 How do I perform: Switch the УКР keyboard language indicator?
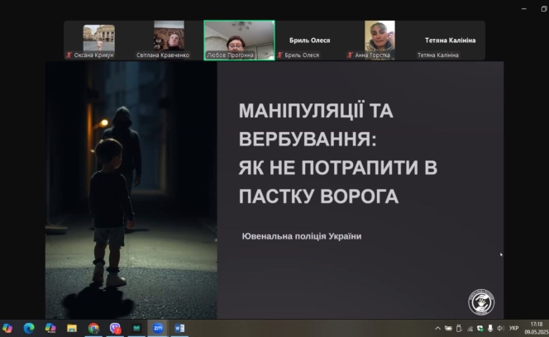(513, 328)
